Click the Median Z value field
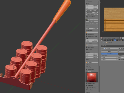The image size is (124, 93). 92,9
